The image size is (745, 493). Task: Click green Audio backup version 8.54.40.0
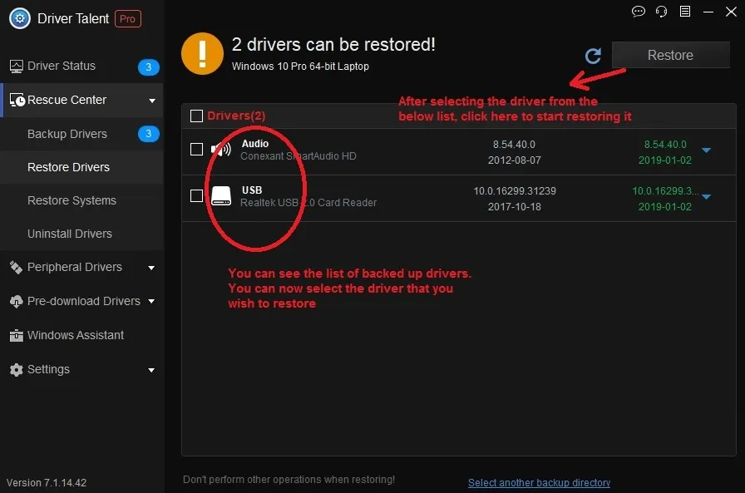pos(665,145)
